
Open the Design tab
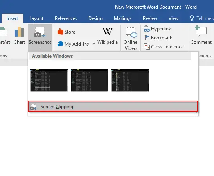point(95,18)
